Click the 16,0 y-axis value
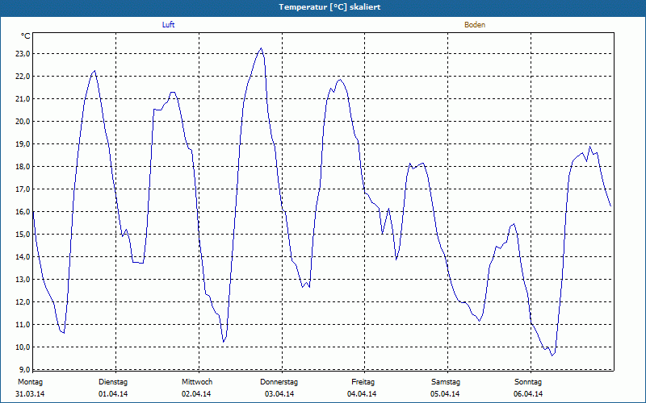Image resolution: width=646 pixels, height=403 pixels. tap(23, 212)
